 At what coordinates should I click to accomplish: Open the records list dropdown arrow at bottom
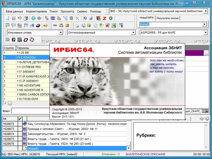coord(128,148)
